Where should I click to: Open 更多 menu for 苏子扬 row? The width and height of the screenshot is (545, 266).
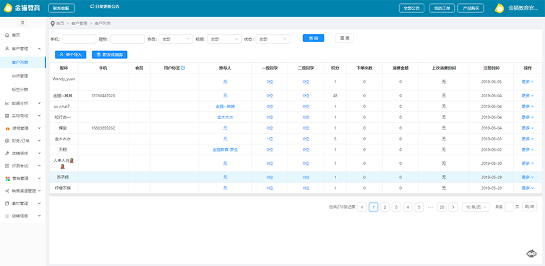point(528,178)
